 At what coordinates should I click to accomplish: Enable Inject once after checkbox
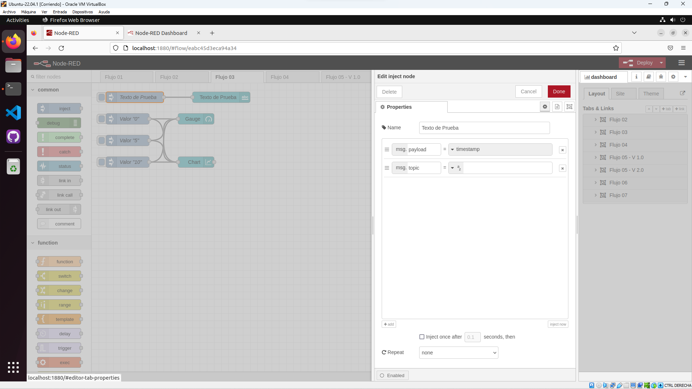coord(422,337)
